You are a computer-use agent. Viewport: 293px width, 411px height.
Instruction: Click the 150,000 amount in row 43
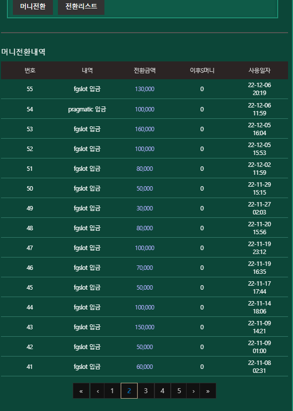[x=145, y=327]
